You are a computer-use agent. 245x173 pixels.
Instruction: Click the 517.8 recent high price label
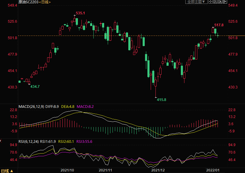[x=219, y=25]
